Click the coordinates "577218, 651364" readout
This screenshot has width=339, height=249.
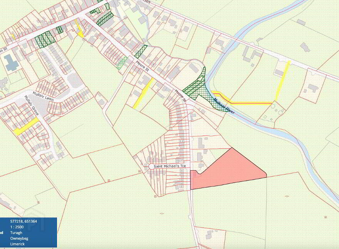[23, 221]
